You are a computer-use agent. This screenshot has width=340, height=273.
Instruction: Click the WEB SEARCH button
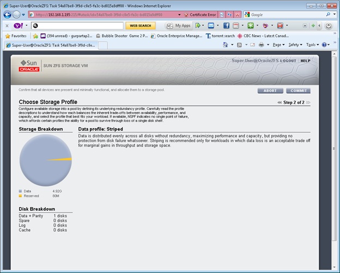pos(141,26)
